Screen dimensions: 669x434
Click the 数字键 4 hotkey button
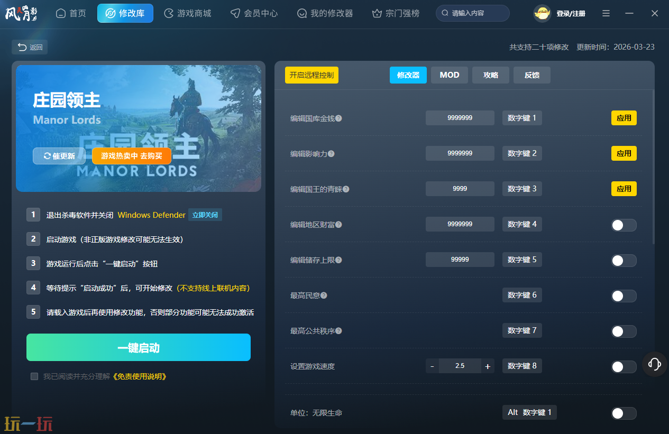pos(522,224)
